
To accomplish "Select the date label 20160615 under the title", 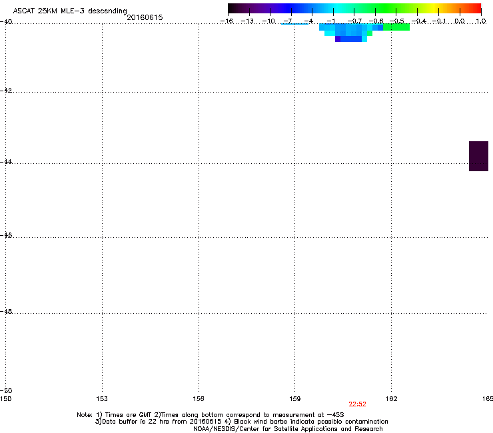I will click(145, 17).
